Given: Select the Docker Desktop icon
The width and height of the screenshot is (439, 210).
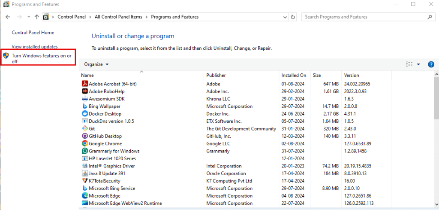Looking at the screenshot, I should click(85, 114).
